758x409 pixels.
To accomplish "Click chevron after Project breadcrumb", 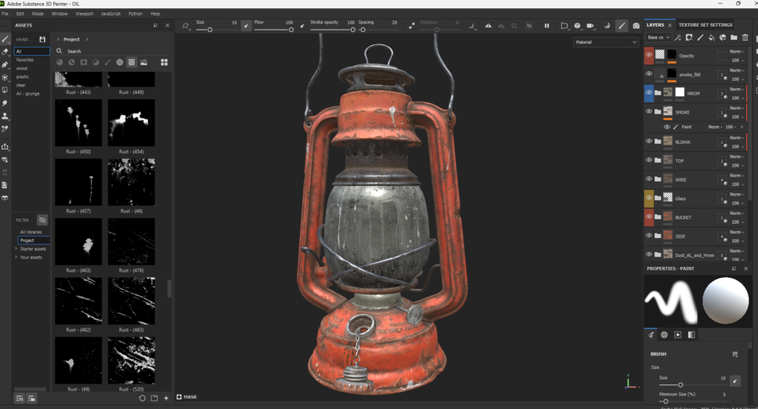I will click(87, 39).
